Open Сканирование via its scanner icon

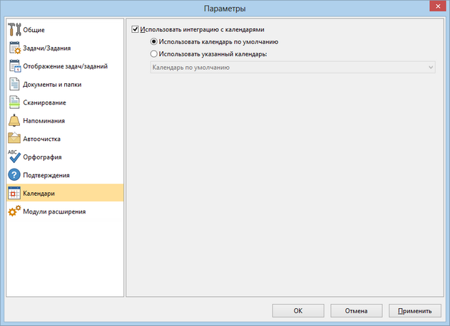[x=14, y=102]
